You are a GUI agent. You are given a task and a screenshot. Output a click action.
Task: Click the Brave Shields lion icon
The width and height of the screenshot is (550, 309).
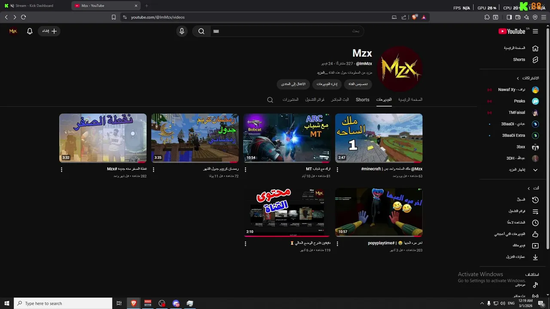click(x=414, y=17)
